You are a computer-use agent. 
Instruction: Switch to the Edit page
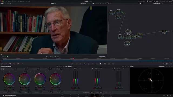pos(78,95)
